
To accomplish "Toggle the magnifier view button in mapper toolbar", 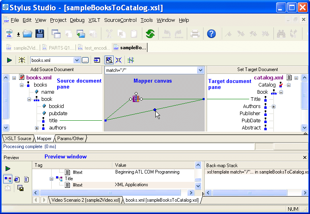I will [x=108, y=60].
